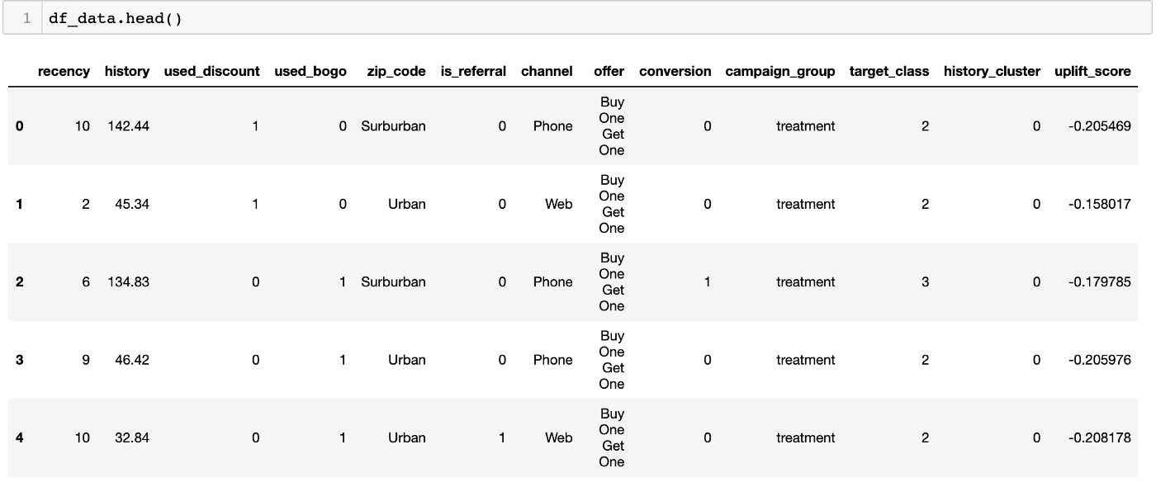Select the history column header

127,71
